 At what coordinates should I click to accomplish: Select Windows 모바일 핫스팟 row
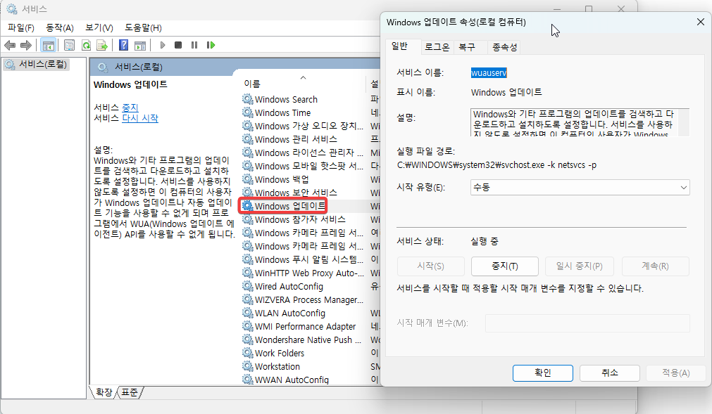pyautogui.click(x=304, y=166)
